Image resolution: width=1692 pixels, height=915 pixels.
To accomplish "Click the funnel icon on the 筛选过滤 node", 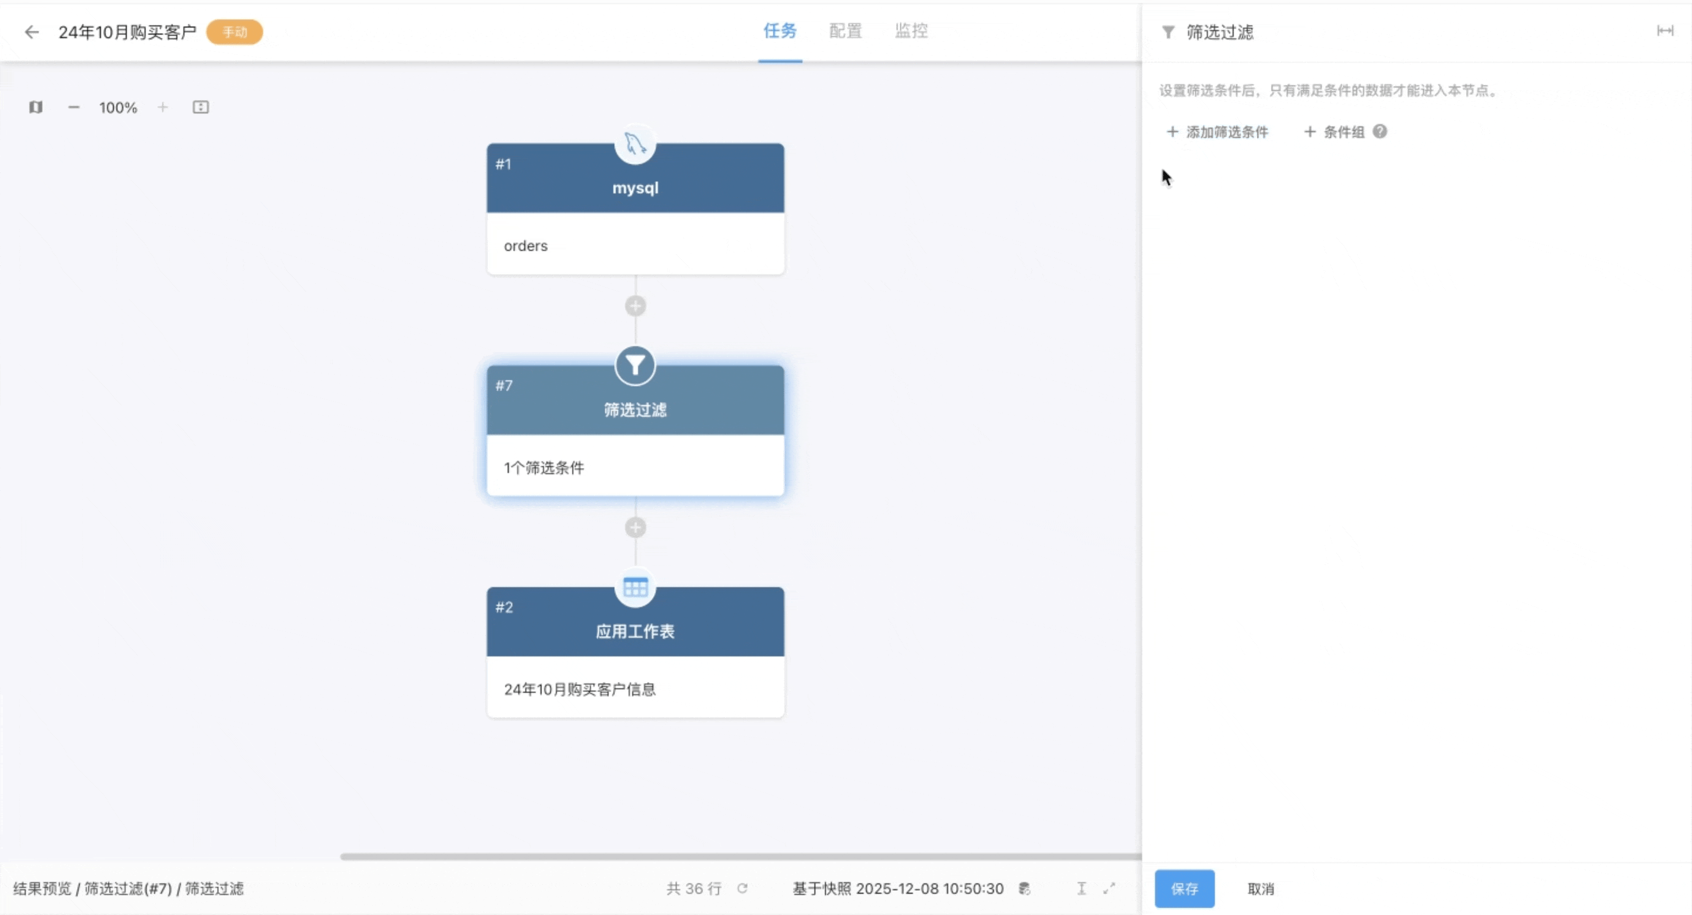I will point(634,365).
